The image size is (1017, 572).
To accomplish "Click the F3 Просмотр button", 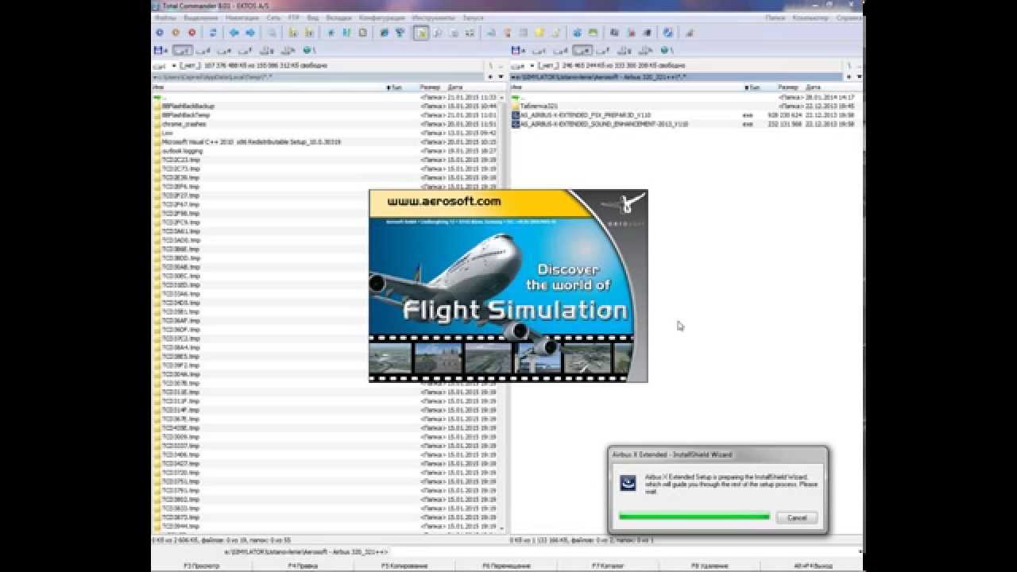I will tap(202, 566).
